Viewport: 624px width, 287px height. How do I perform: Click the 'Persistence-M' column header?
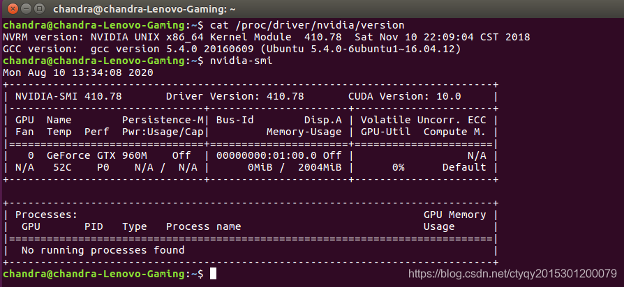click(163, 120)
